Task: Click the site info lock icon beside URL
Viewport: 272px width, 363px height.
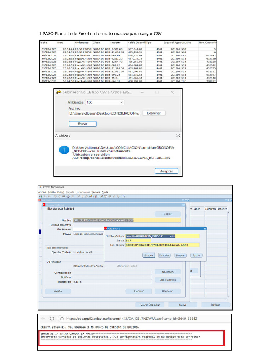Action: click(x=62, y=319)
